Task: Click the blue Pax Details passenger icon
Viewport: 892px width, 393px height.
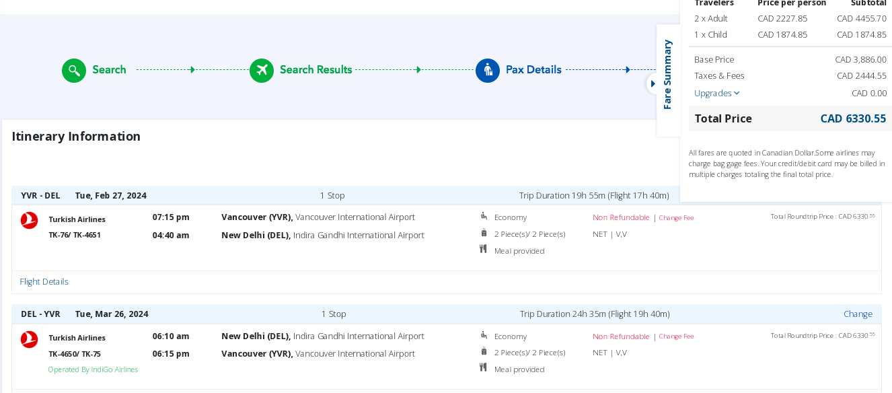Action: tap(488, 70)
